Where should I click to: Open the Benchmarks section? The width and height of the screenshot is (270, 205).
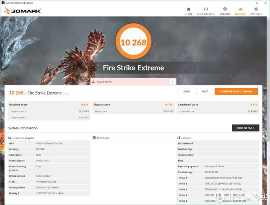tap(206, 11)
